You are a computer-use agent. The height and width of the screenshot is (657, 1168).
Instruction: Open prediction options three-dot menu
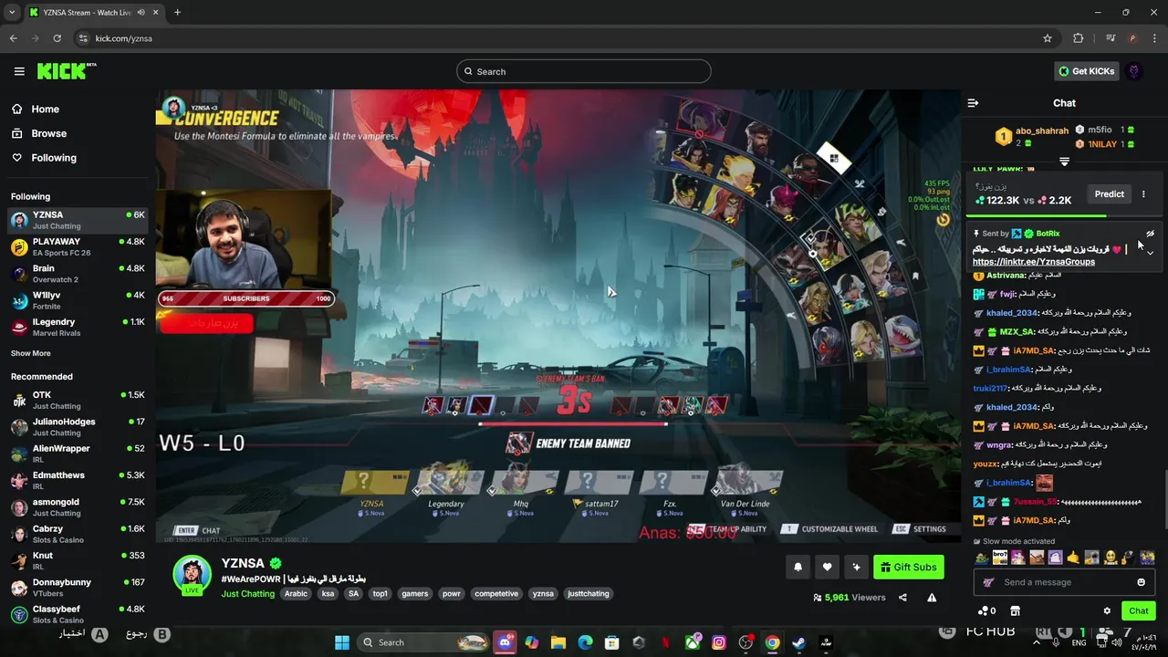(1143, 193)
